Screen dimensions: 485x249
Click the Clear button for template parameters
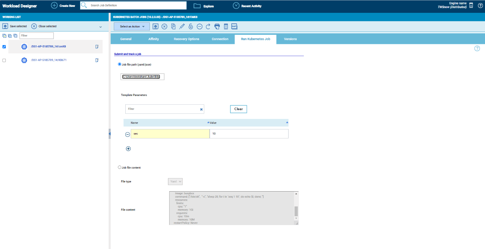[x=238, y=109]
